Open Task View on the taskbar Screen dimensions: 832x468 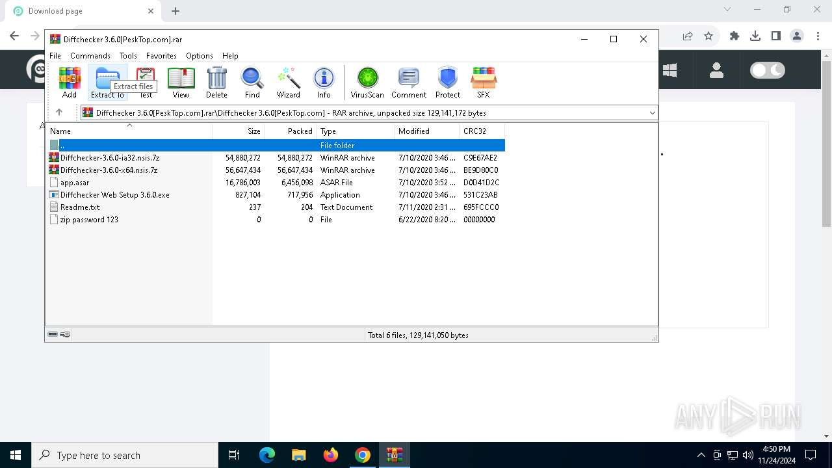234,455
